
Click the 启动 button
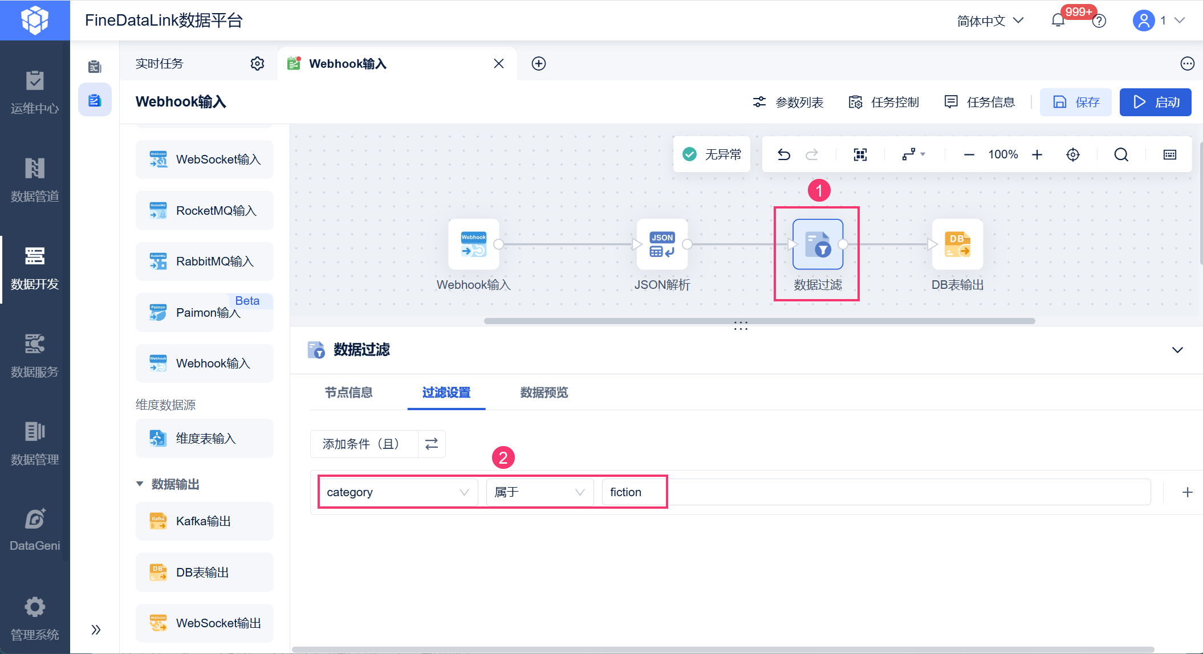pyautogui.click(x=1155, y=102)
